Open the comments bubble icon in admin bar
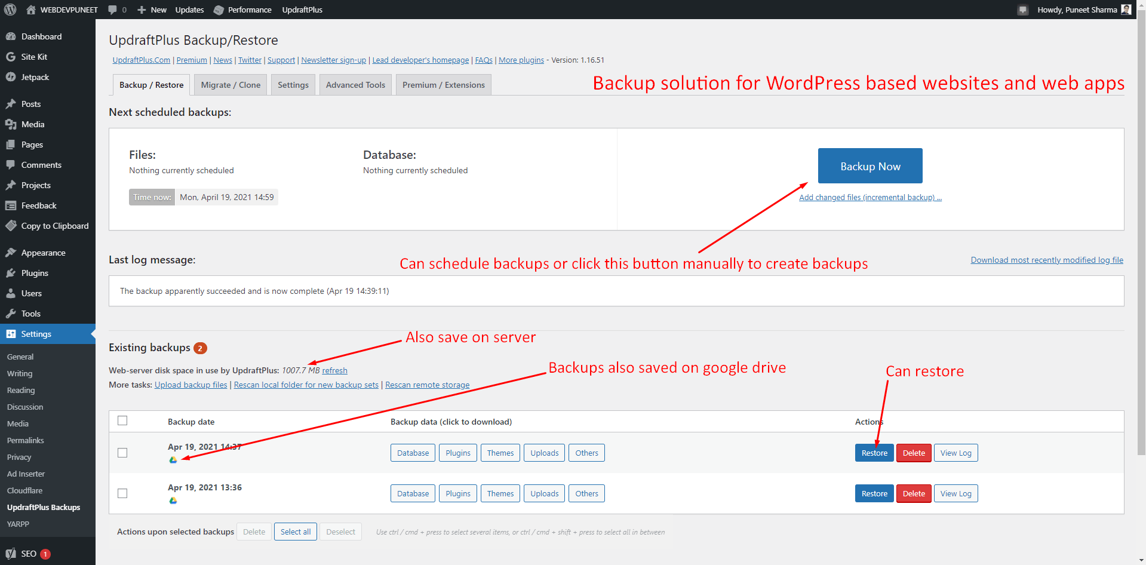Viewport: 1146px width, 565px height. (x=112, y=10)
